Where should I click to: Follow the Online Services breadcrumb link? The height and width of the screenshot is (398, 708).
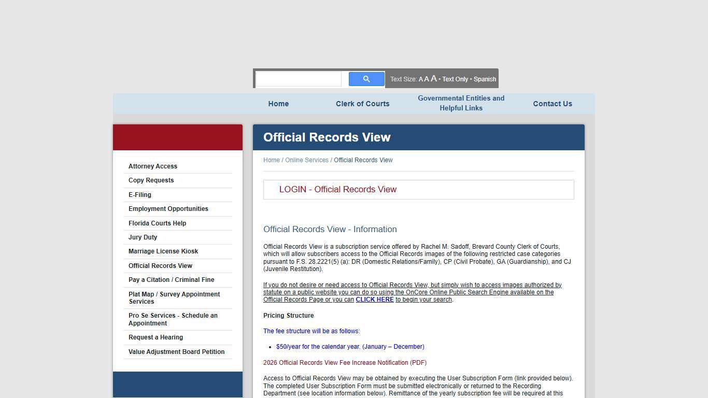point(307,160)
